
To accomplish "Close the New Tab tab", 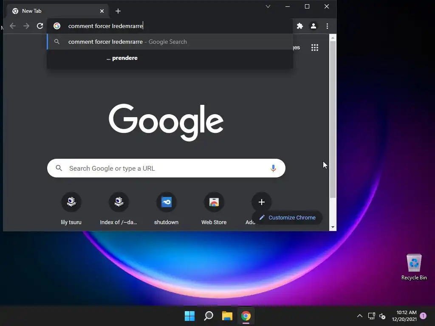I will tap(102, 11).
